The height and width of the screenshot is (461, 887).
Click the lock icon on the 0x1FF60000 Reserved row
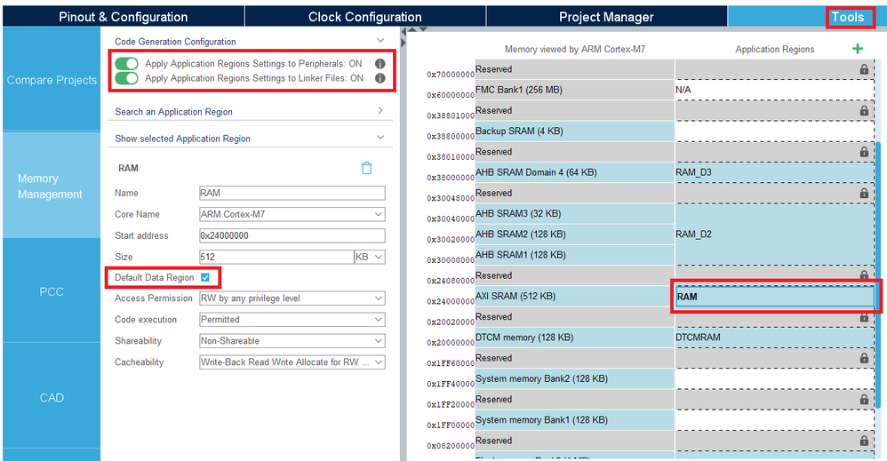[864, 359]
